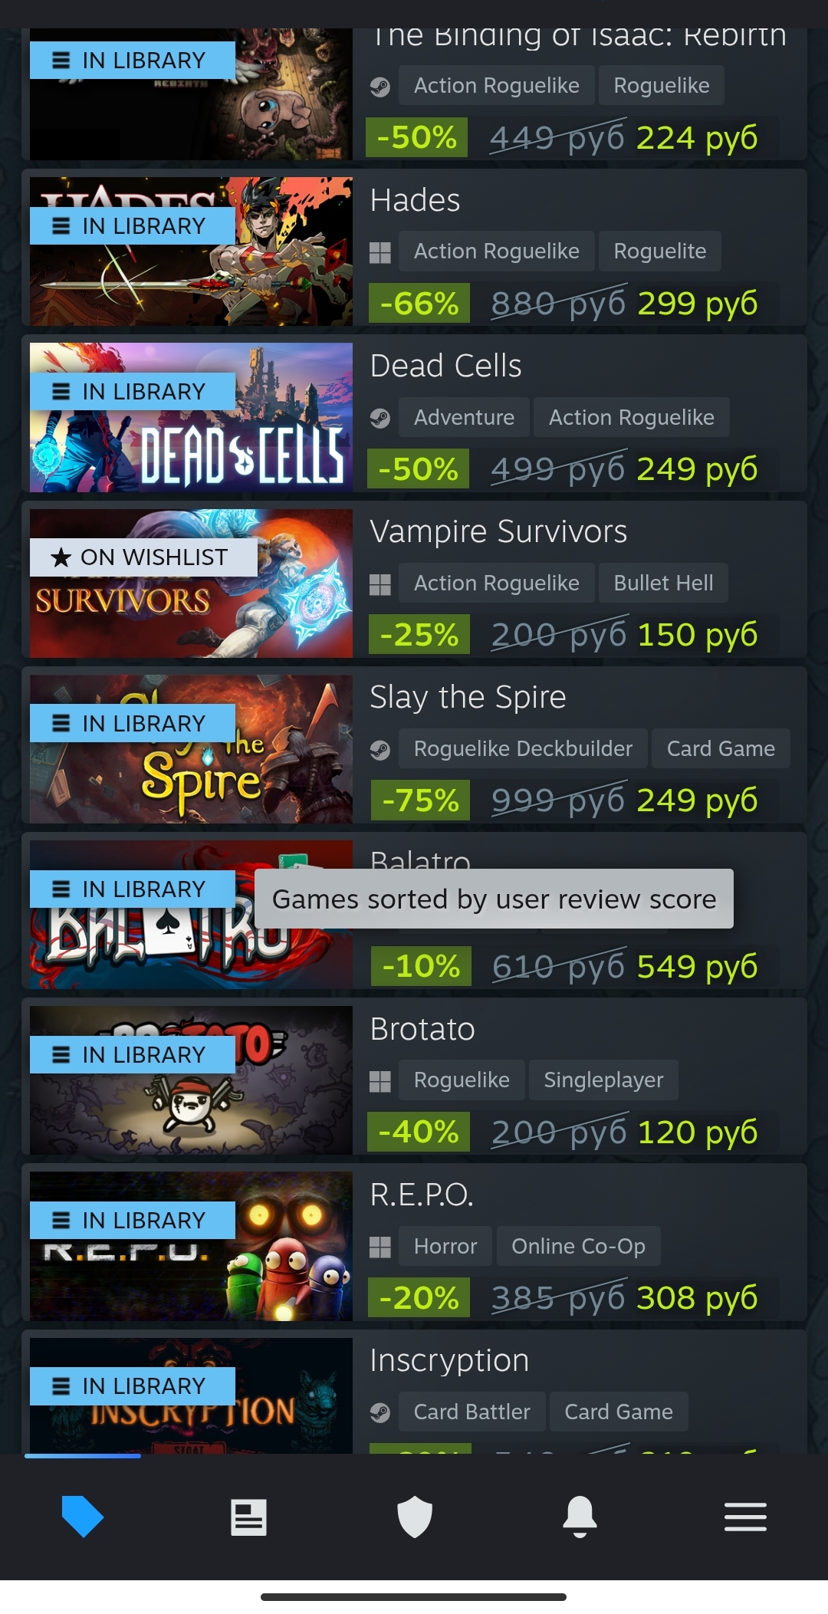Open the notifications bell icon
Screen dimensions: 828x1614
click(x=580, y=1516)
